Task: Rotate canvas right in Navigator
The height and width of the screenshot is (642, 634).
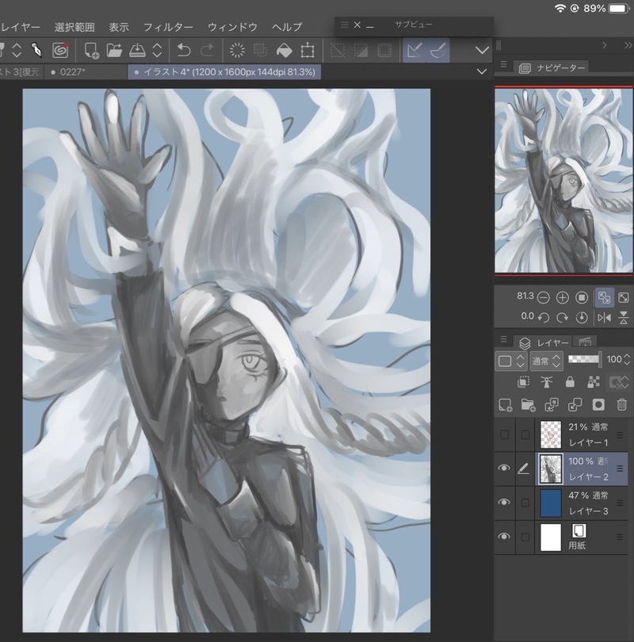Action: 563,318
